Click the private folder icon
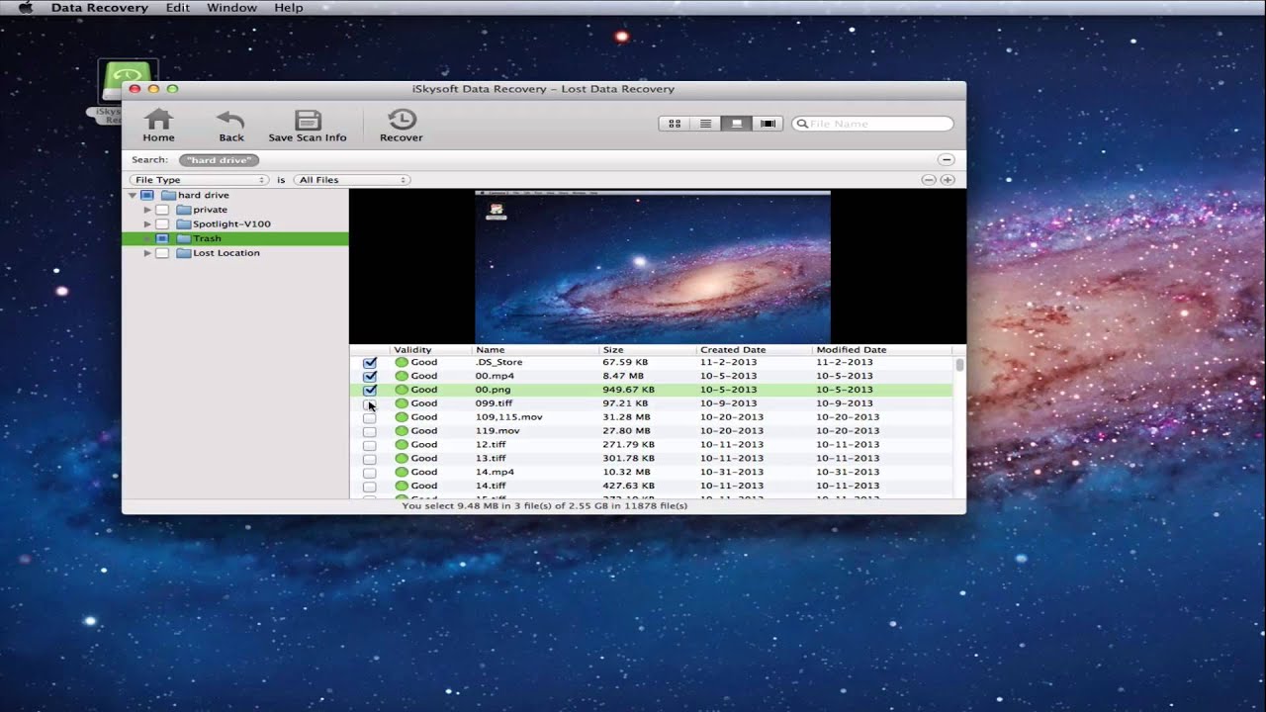Screen dimensions: 1266x712 (184, 210)
